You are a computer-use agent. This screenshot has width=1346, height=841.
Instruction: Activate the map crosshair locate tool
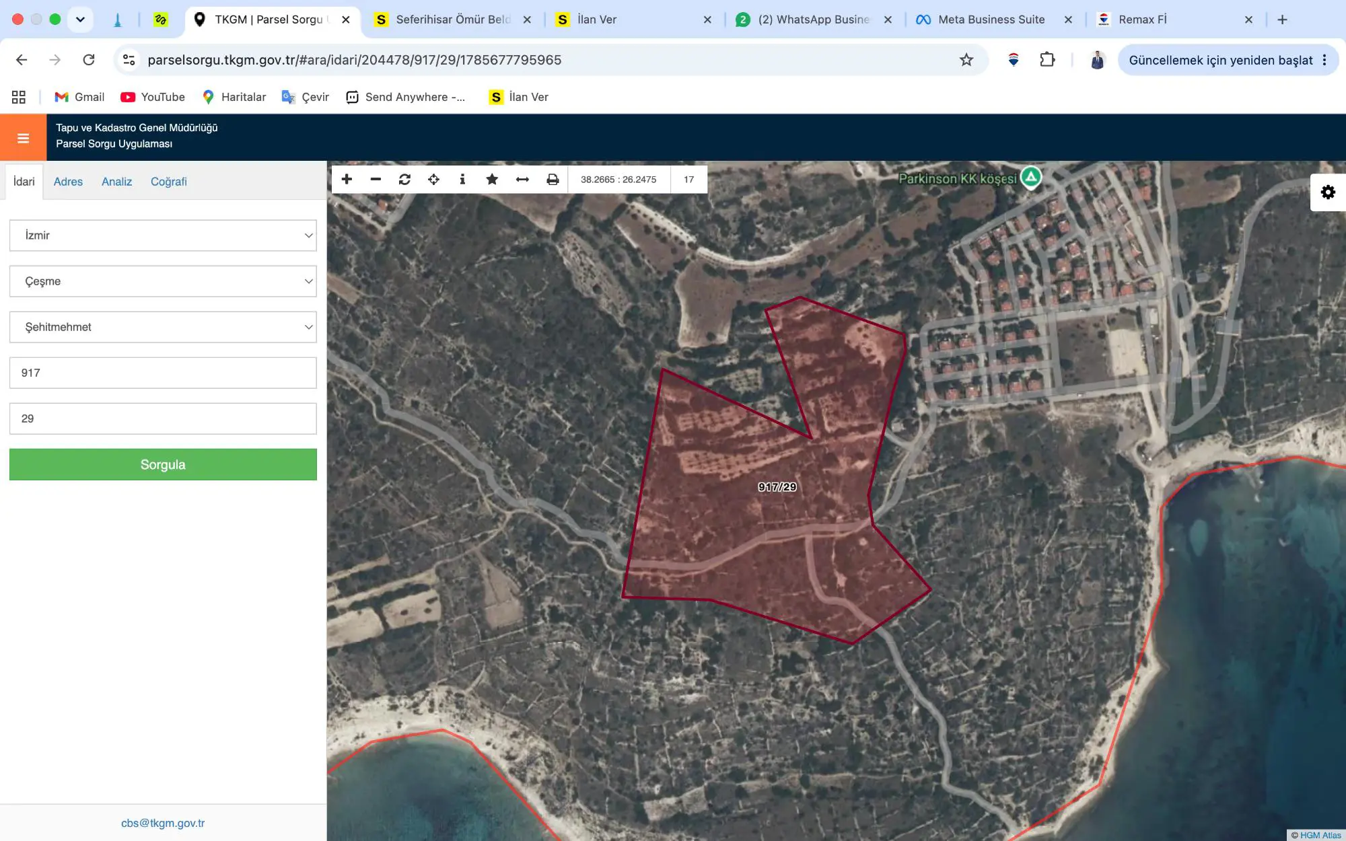tap(433, 179)
